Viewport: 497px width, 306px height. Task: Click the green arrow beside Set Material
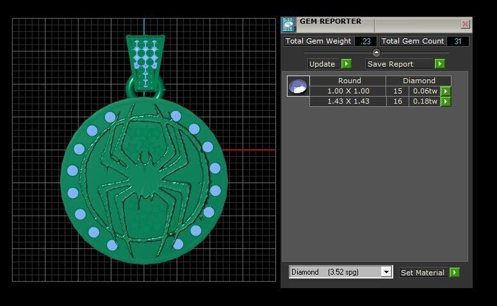[x=455, y=273]
